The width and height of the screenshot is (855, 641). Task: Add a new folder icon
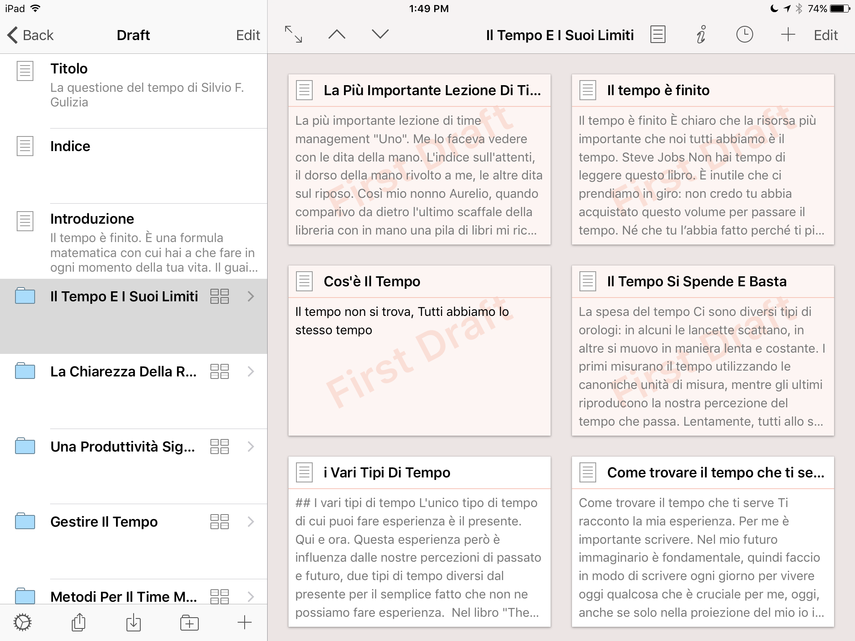pyautogui.click(x=189, y=623)
